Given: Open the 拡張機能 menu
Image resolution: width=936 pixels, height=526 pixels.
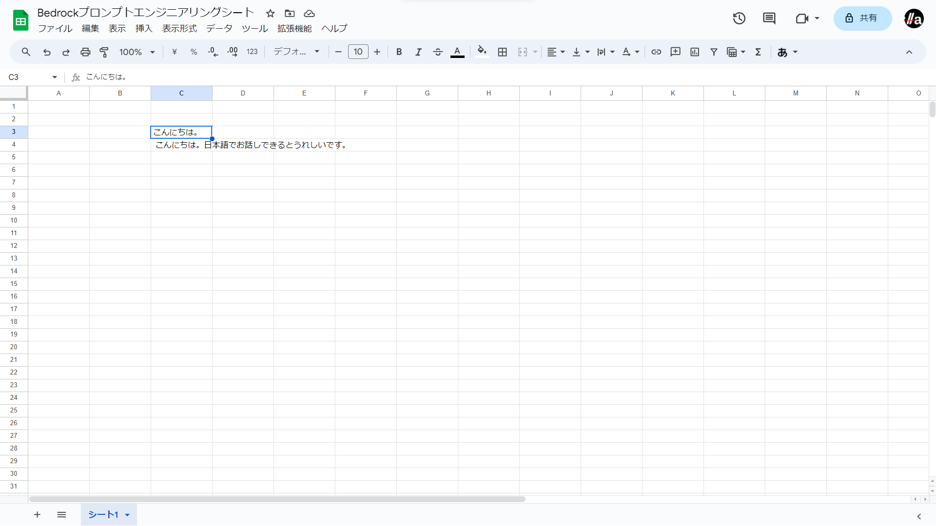Looking at the screenshot, I should click(x=294, y=29).
